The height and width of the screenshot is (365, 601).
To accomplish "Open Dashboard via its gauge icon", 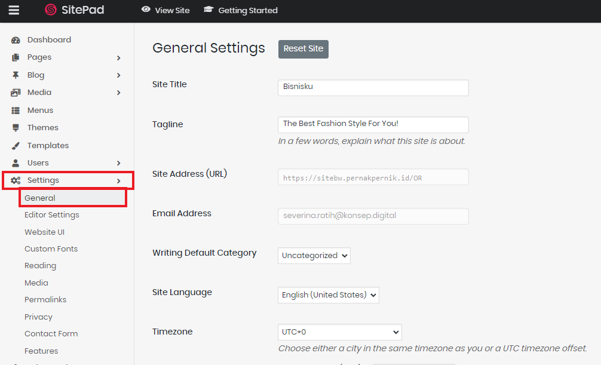I will 16,40.
